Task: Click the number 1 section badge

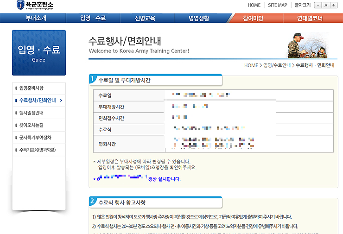Action: click(93, 79)
